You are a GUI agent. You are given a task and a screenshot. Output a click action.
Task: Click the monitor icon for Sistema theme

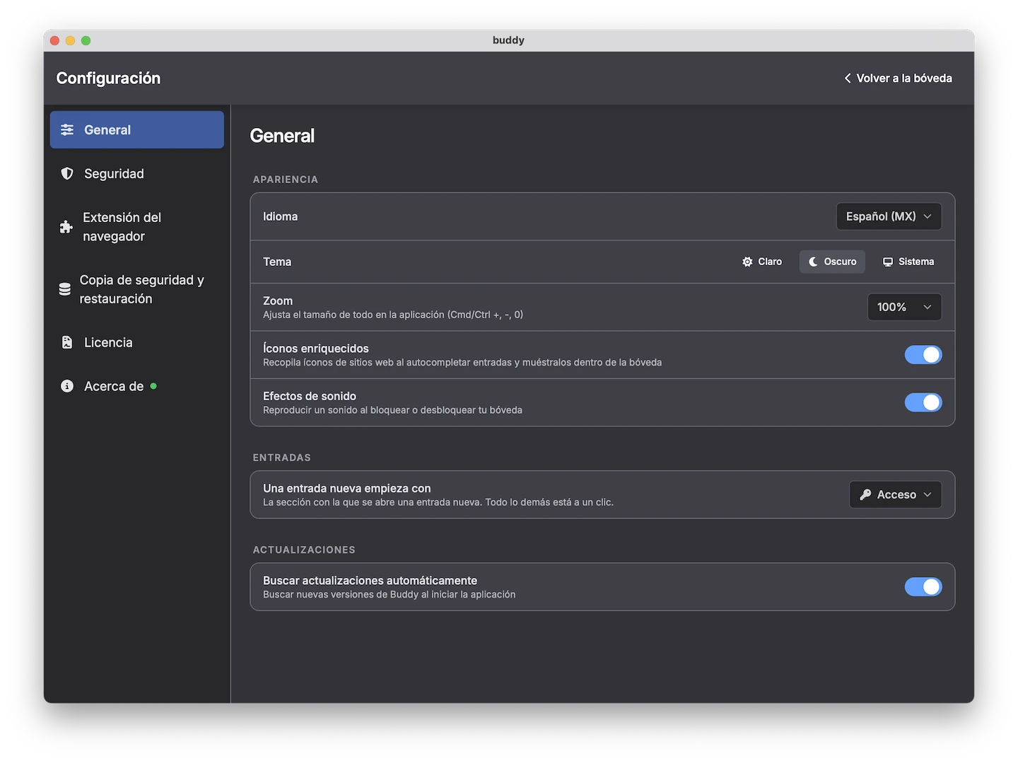[888, 262]
